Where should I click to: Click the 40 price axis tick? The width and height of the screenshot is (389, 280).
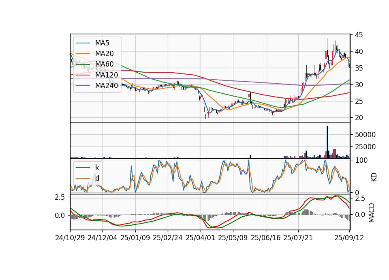[359, 52]
